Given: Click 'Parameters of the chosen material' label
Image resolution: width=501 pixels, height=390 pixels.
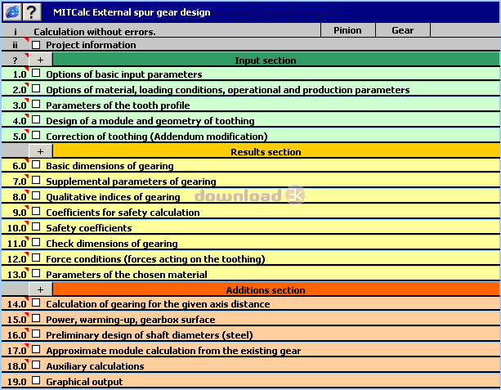Looking at the screenshot, I should 127,275.
